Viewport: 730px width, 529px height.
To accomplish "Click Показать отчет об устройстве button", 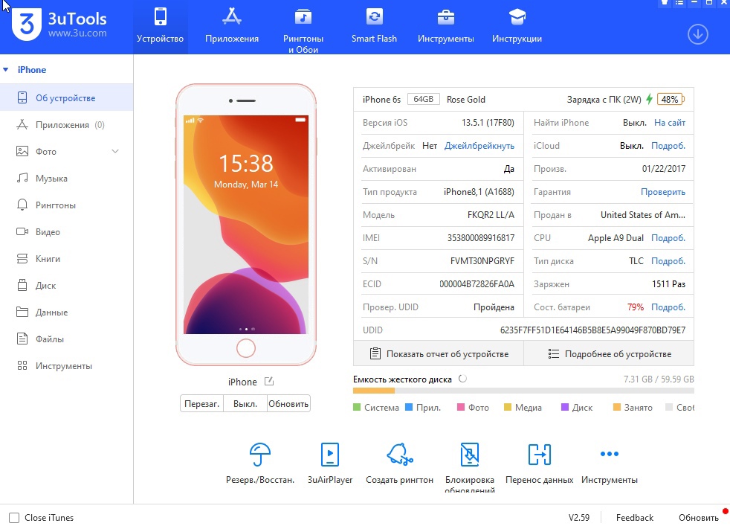I will (439, 353).
